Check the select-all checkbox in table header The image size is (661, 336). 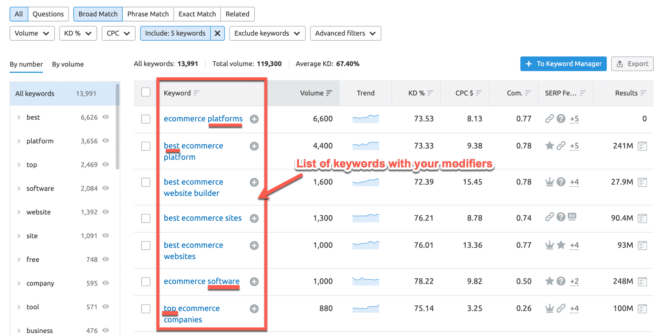pos(146,92)
